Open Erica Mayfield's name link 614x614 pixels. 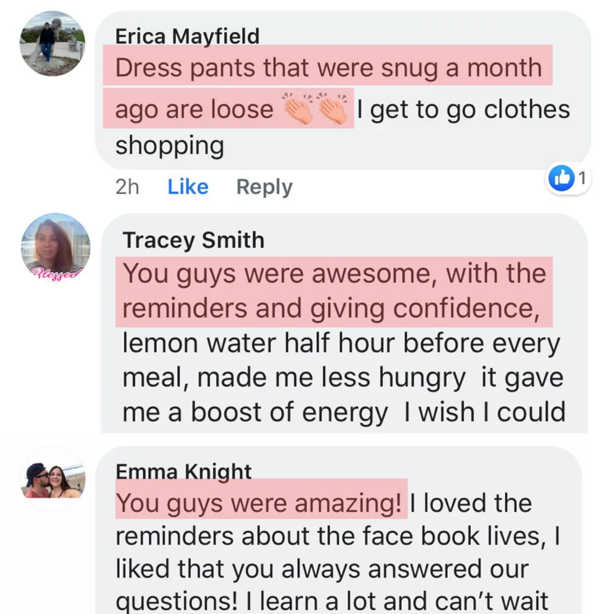coord(187,36)
